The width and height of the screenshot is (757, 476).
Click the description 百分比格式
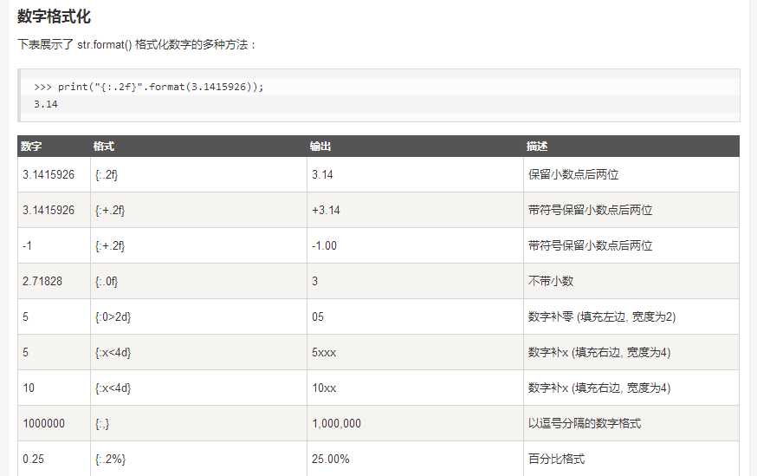pyautogui.click(x=556, y=459)
